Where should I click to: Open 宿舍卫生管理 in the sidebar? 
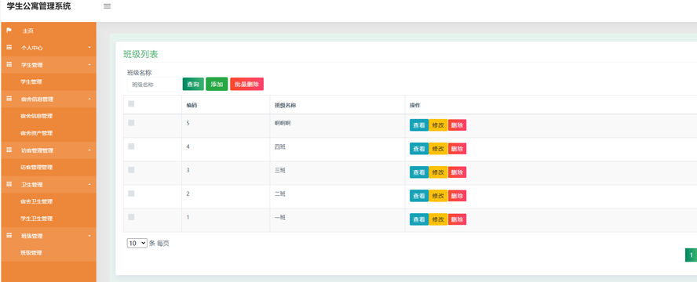click(36, 201)
